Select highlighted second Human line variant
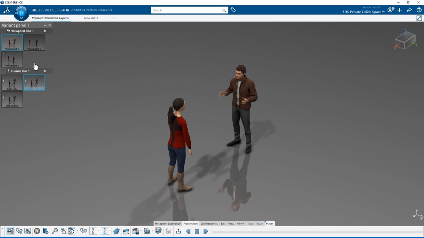Image resolution: width=424 pixels, height=238 pixels. click(x=34, y=82)
